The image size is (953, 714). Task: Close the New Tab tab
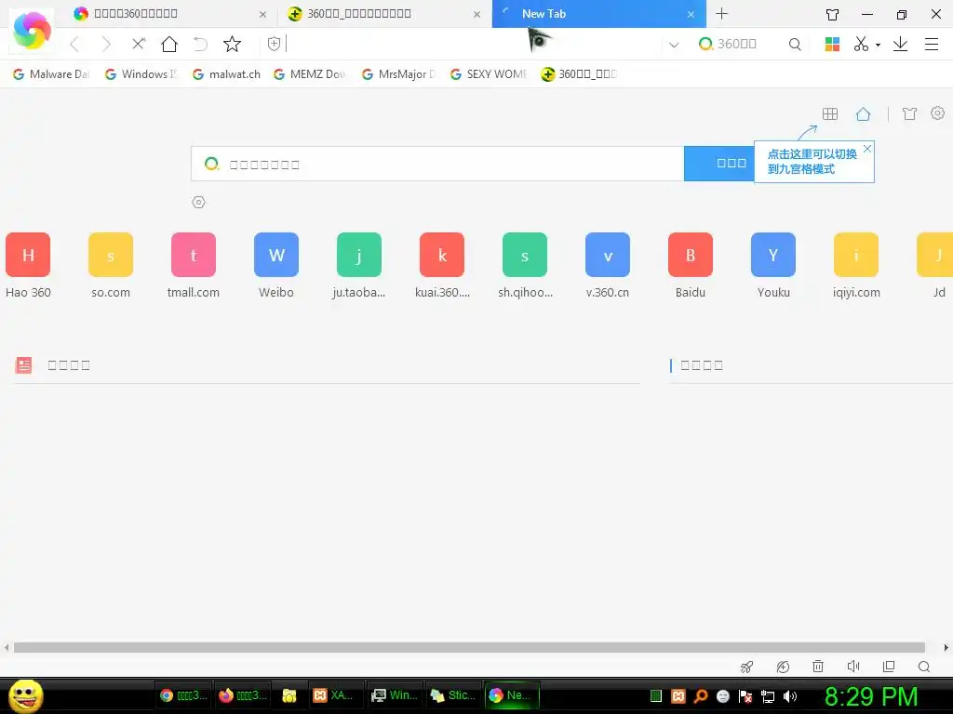tap(691, 15)
